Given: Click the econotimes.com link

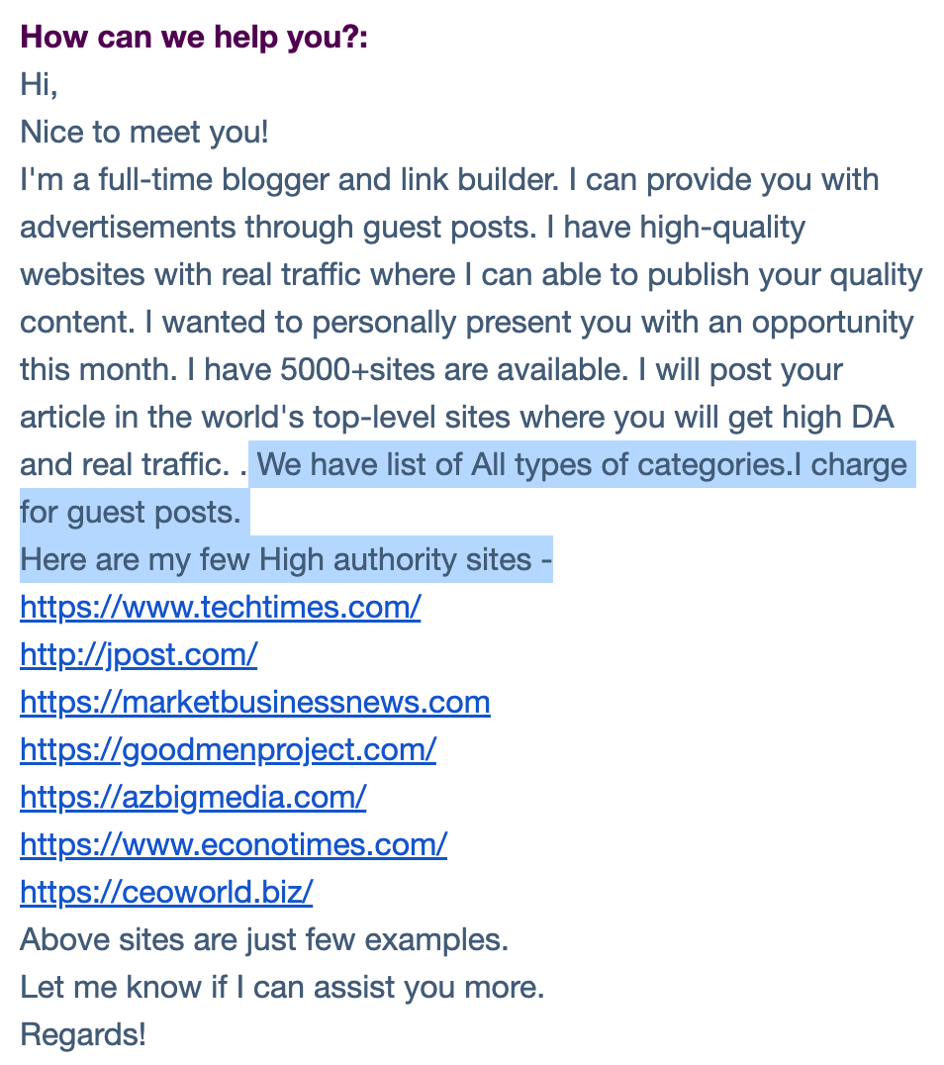Looking at the screenshot, I should click(x=234, y=845).
